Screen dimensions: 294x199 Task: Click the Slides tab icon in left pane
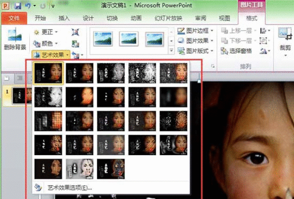click(7, 78)
